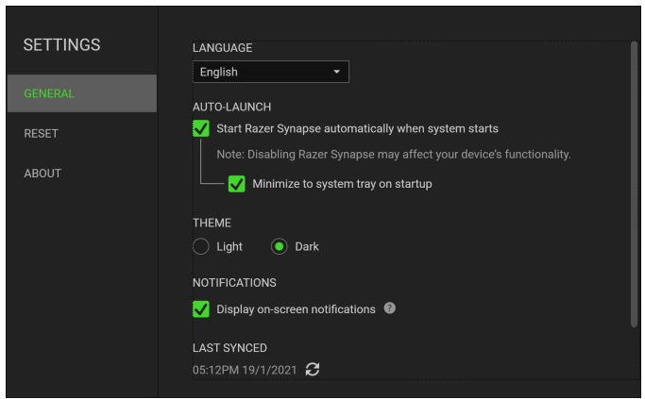Click the SETTINGS heading in the sidebar
Screen dimensions: 645x399
point(61,45)
